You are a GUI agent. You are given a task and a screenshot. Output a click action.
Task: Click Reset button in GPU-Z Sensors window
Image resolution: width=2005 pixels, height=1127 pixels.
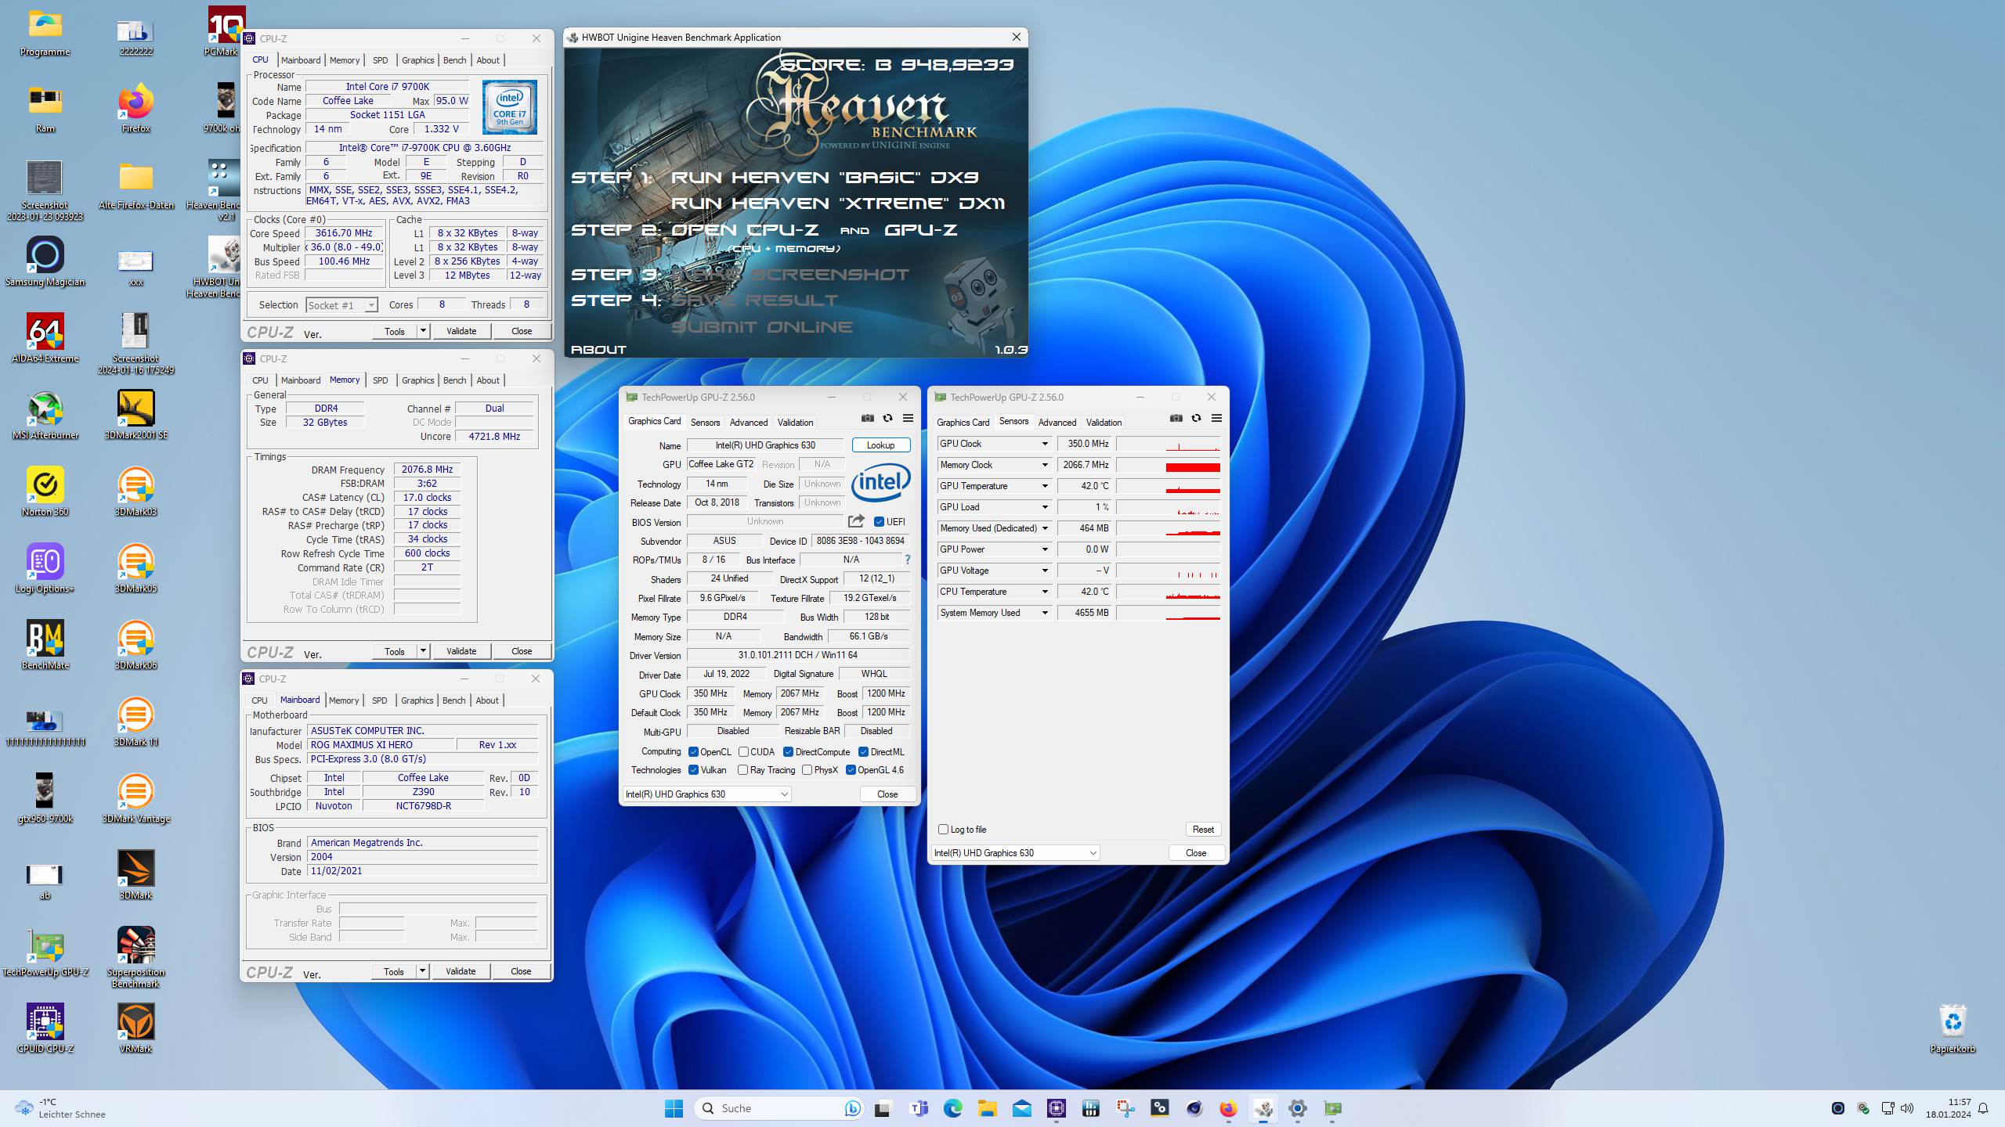1203,830
